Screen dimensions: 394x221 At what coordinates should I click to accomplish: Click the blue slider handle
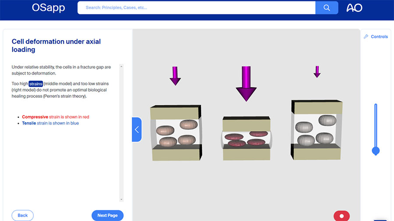(376, 151)
